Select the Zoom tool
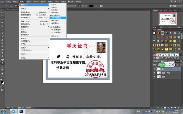The width and height of the screenshot is (183, 114). coord(2,77)
